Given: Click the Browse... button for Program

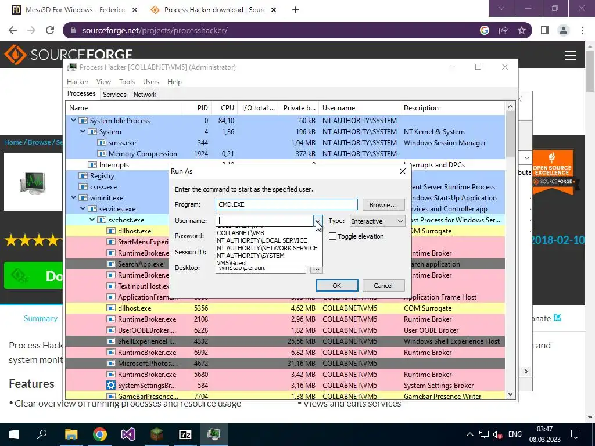Looking at the screenshot, I should coord(383,205).
